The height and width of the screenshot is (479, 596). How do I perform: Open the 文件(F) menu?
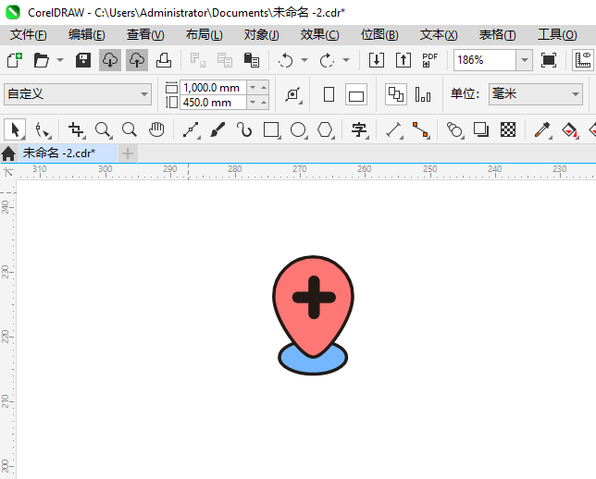(x=29, y=35)
